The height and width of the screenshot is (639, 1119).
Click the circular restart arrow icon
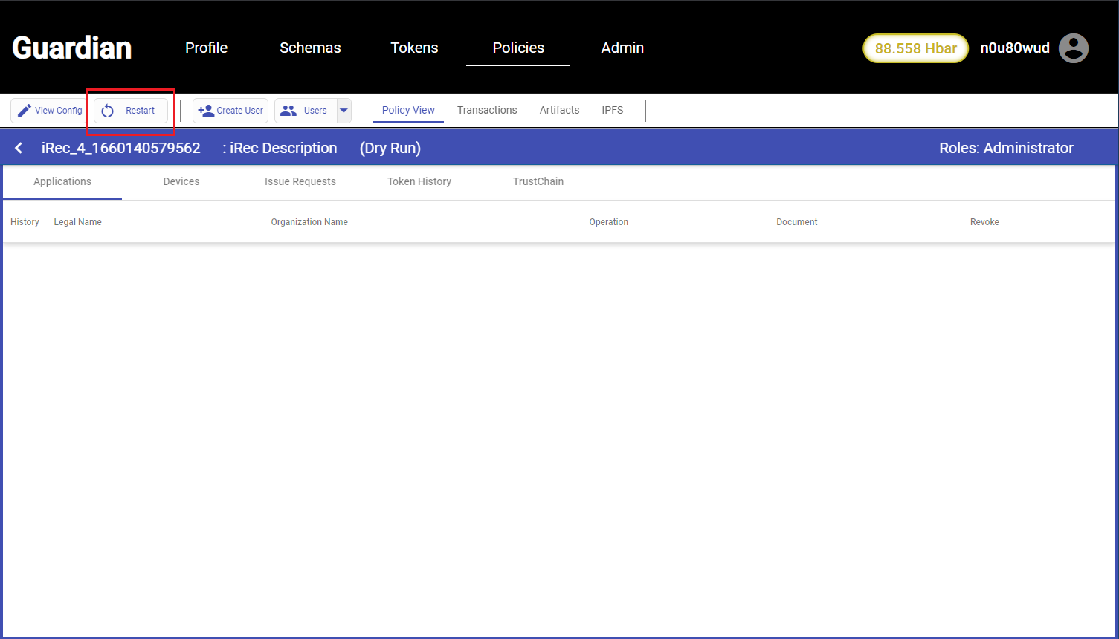tap(108, 111)
